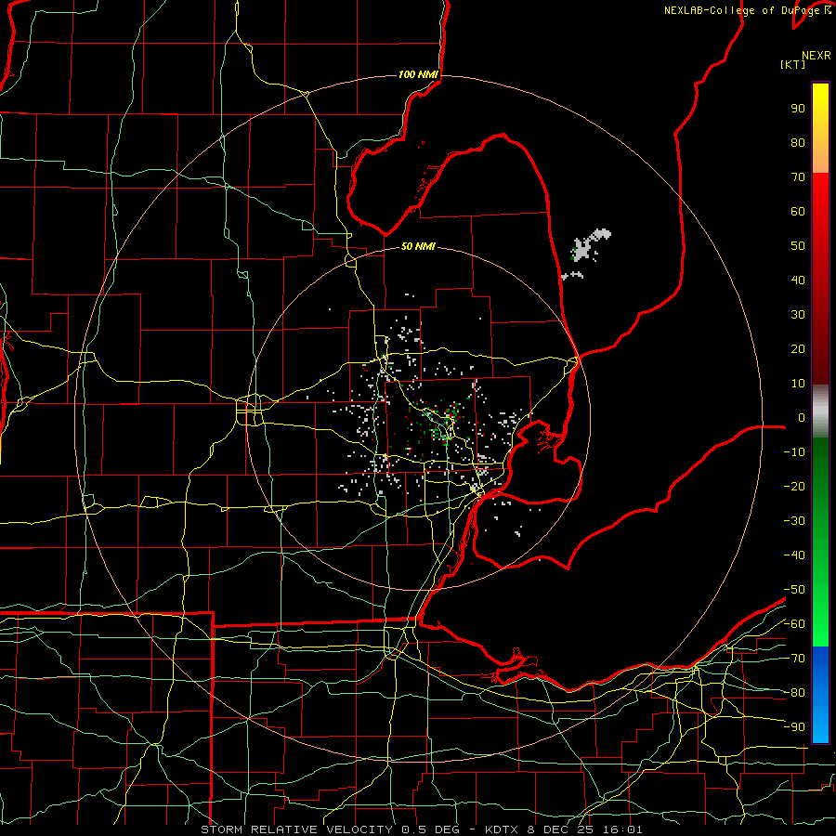Click the "-70" value on the velocity scale
The width and height of the screenshot is (836, 836).
(794, 658)
